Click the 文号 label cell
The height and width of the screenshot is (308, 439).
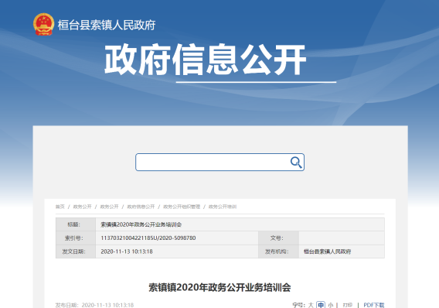click(x=278, y=238)
